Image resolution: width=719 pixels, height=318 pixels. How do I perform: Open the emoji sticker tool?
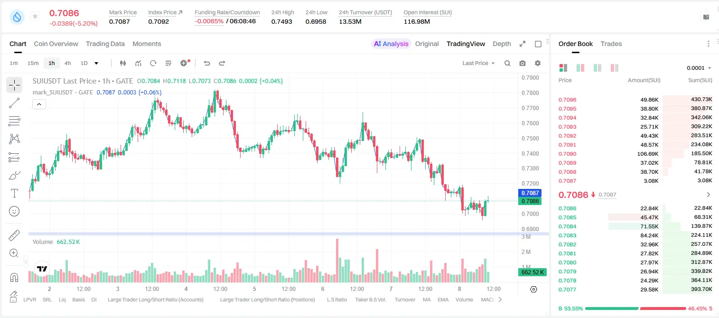pos(14,211)
